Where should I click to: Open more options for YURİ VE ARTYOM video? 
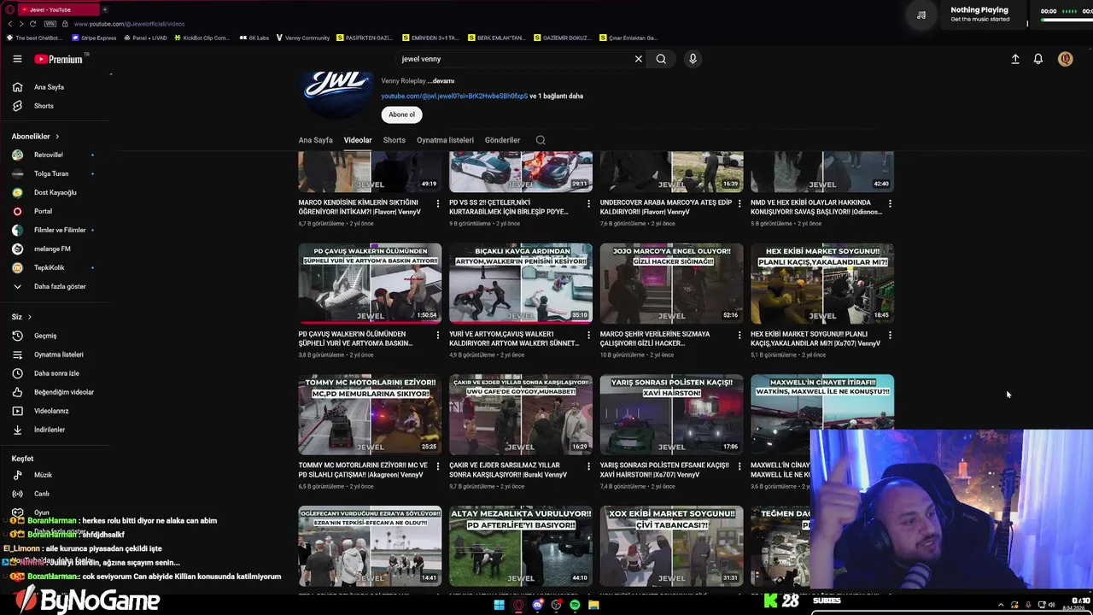[588, 336]
